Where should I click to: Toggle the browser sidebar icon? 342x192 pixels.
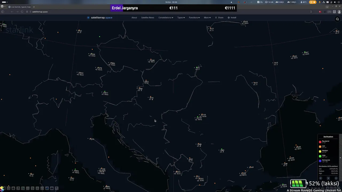3,12
